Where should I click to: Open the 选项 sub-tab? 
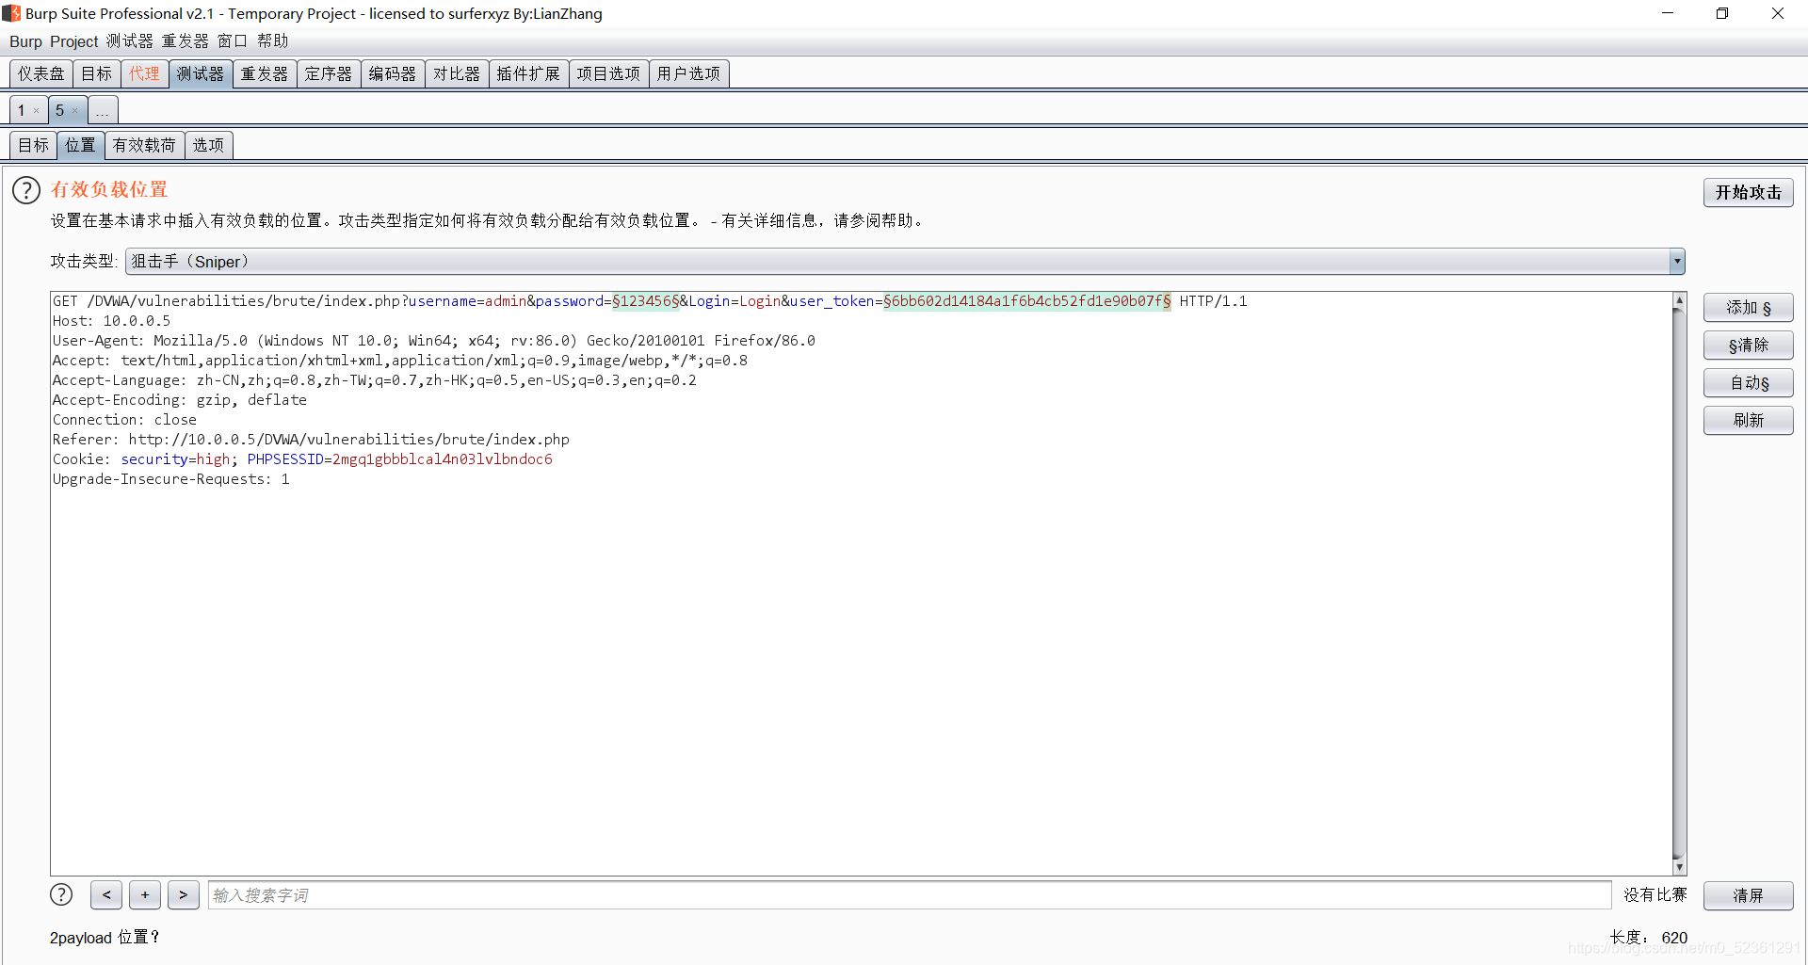click(208, 145)
